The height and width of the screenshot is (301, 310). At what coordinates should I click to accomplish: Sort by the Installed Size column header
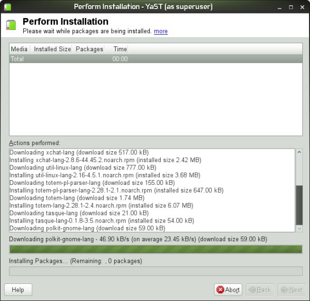(x=52, y=49)
